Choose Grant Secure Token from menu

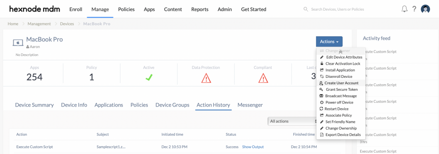[340, 89]
